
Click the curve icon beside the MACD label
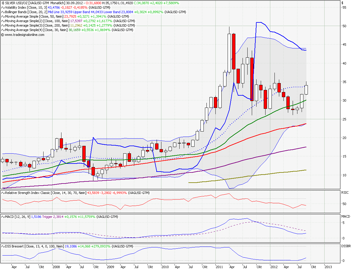point(3,216)
